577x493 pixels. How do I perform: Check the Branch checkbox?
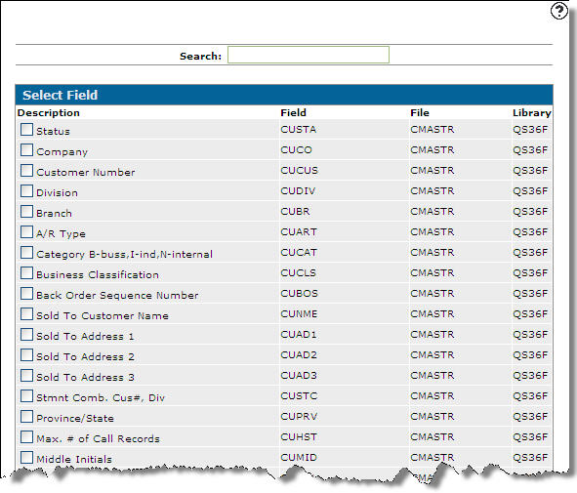[x=26, y=212]
